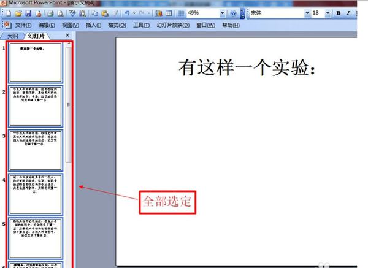Undo the last action with the arrow icon
Viewport: 368px width, 268px height.
(127, 13)
